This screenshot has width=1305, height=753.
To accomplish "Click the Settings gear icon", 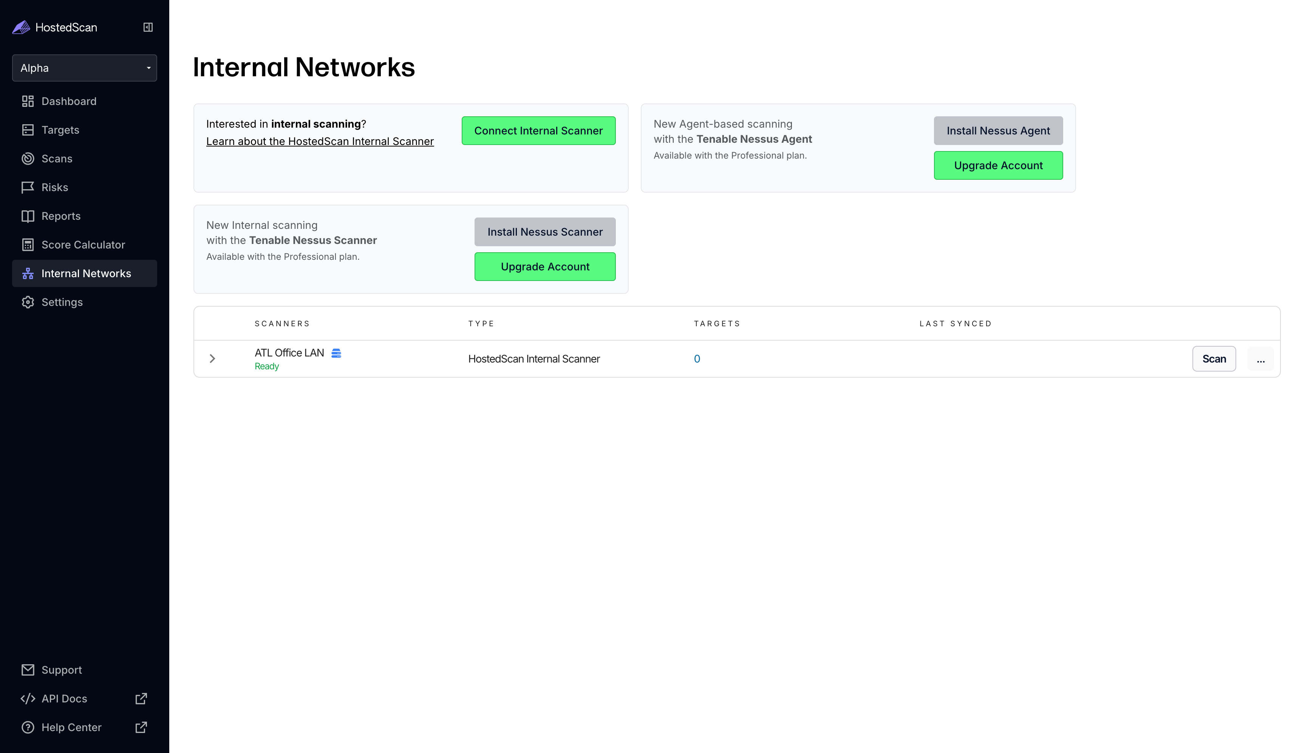I will (x=28, y=302).
